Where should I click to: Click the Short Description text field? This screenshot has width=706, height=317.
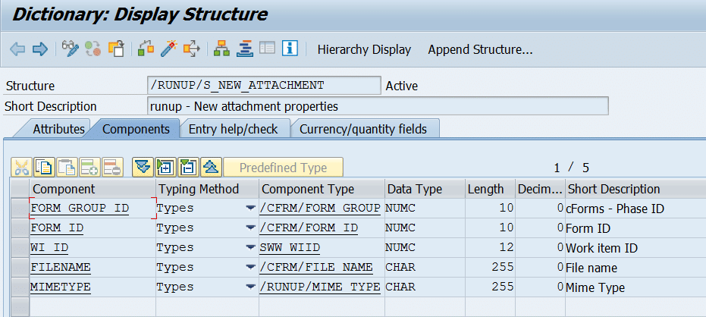pyautogui.click(x=378, y=106)
